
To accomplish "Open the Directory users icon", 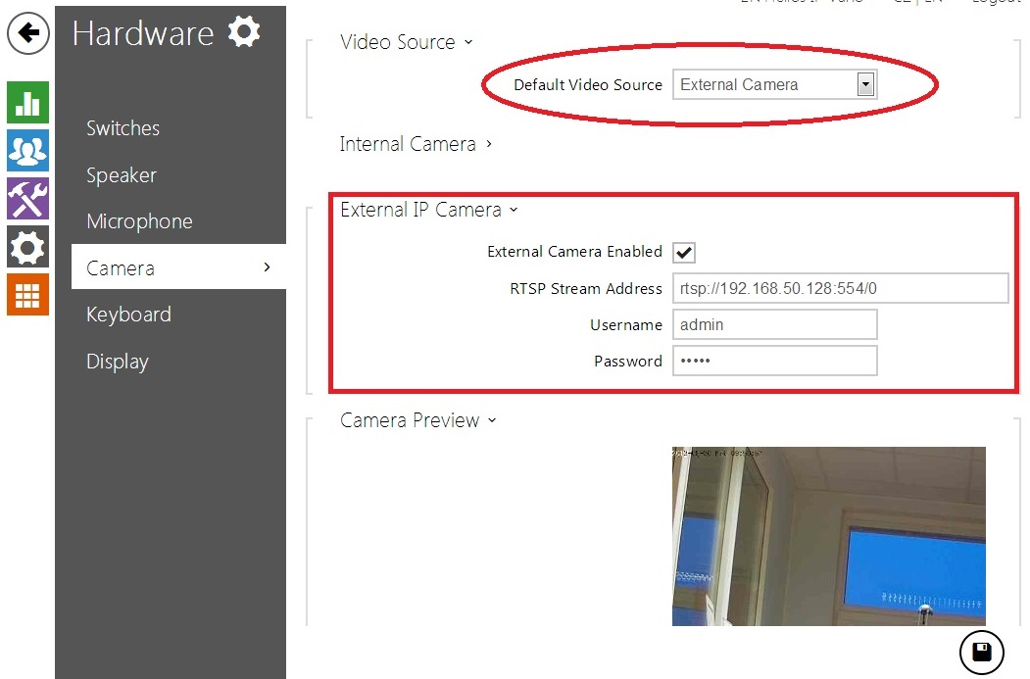I will click(27, 151).
